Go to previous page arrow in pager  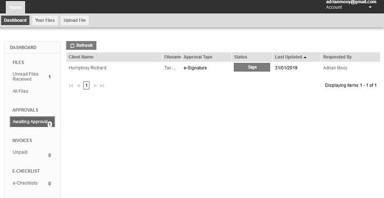[x=78, y=86]
